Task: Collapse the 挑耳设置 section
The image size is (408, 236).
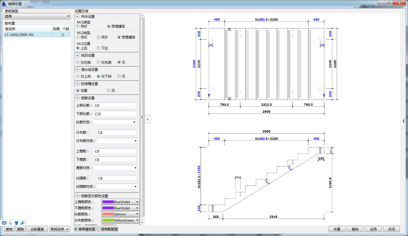Action: pyautogui.click(x=78, y=56)
